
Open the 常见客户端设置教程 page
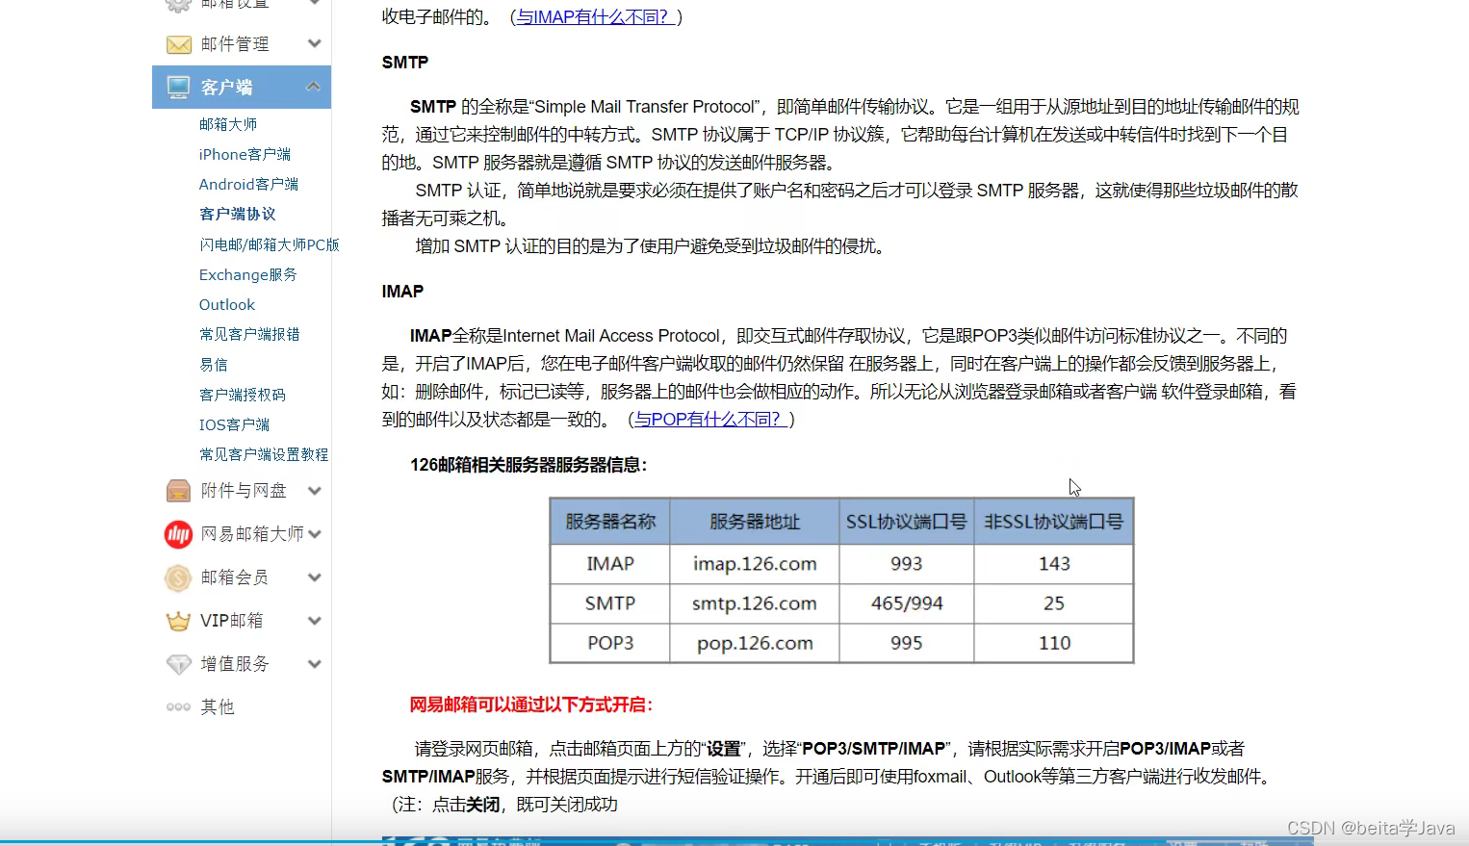pyautogui.click(x=264, y=454)
